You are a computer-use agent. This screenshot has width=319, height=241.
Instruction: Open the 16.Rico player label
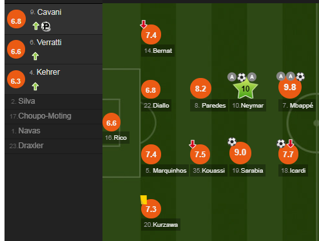116,138
